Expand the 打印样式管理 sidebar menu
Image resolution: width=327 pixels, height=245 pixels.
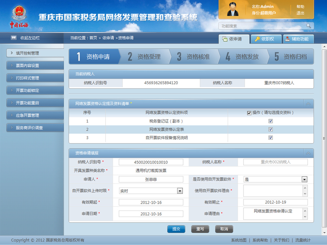pos(35,78)
